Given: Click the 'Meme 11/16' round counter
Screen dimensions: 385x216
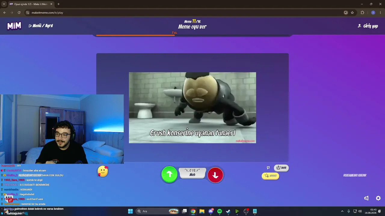Looking at the screenshot, I should click(x=192, y=21).
